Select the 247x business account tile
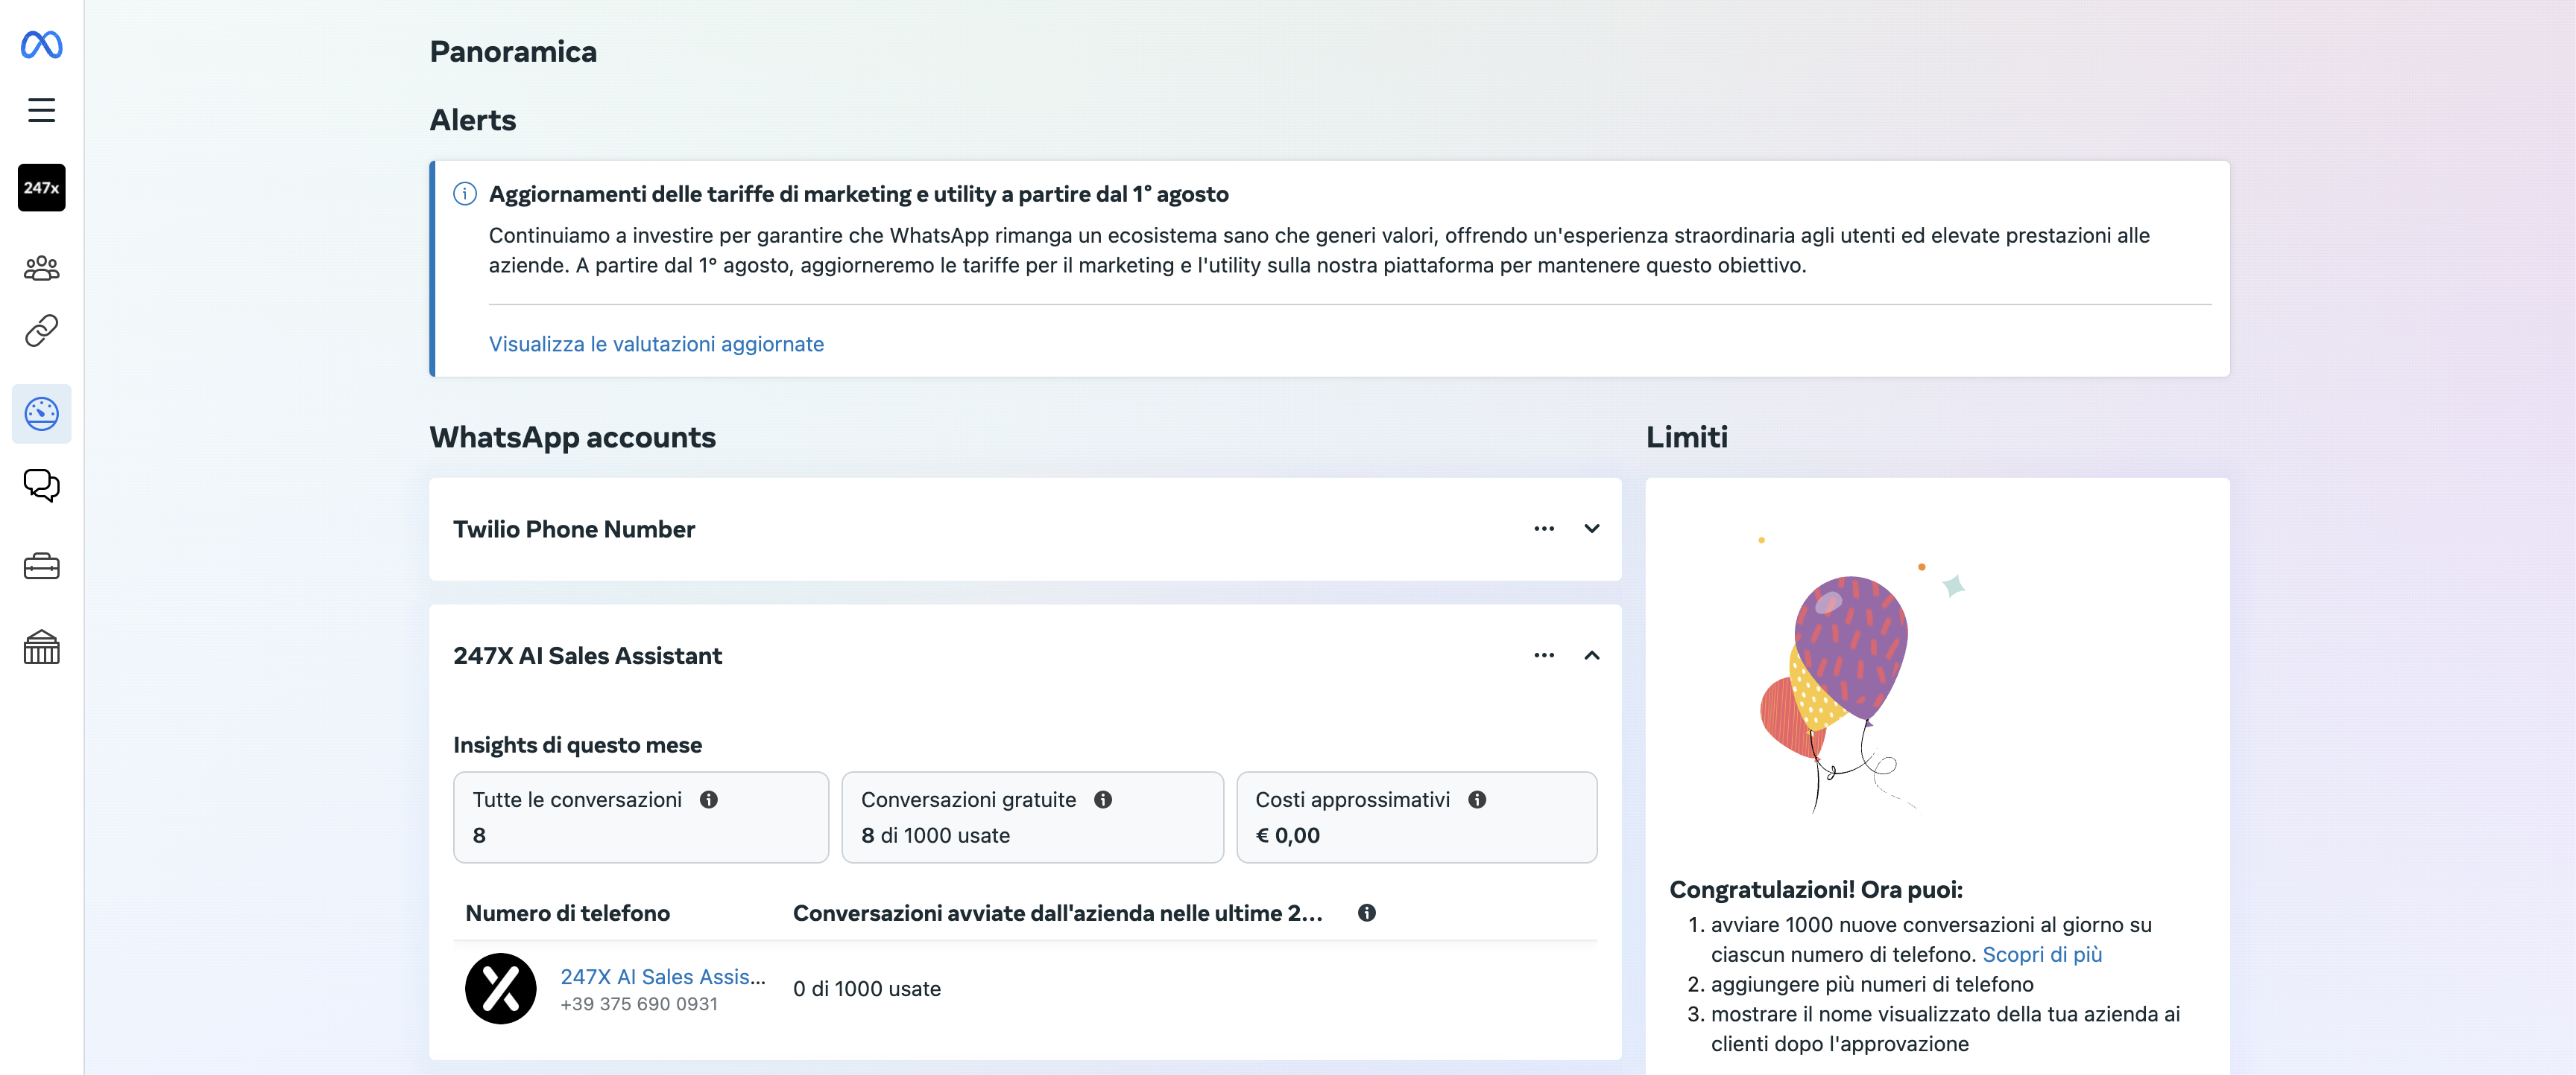The height and width of the screenshot is (1075, 2576). coord(42,188)
